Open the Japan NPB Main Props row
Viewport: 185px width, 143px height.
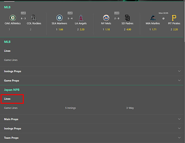click(92, 119)
